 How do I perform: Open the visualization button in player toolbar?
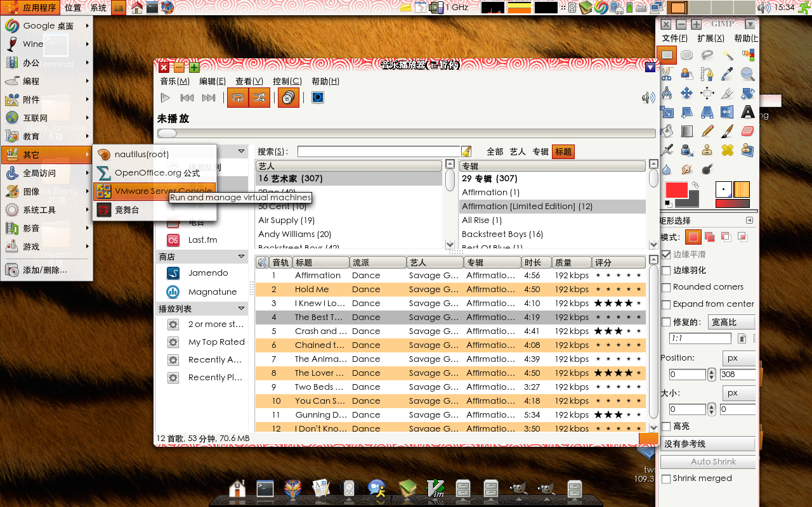tap(318, 98)
